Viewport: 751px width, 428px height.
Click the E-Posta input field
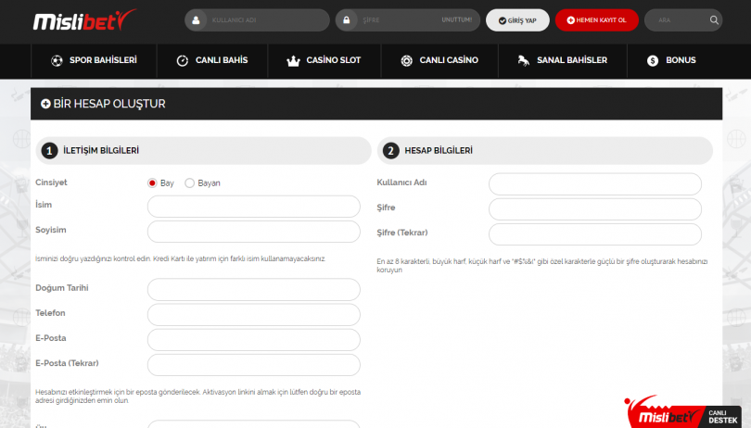(x=254, y=340)
